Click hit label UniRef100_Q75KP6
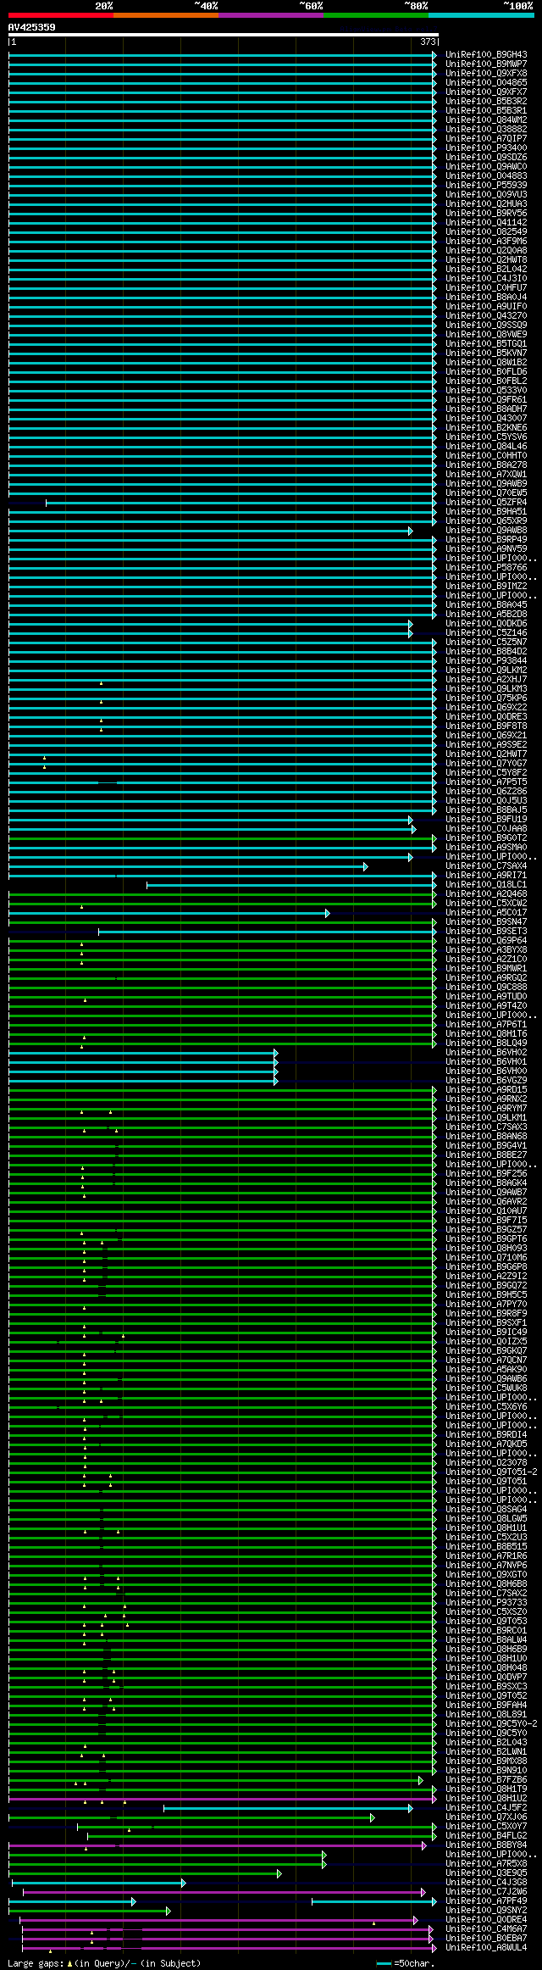This screenshot has width=542, height=1970. tap(486, 698)
